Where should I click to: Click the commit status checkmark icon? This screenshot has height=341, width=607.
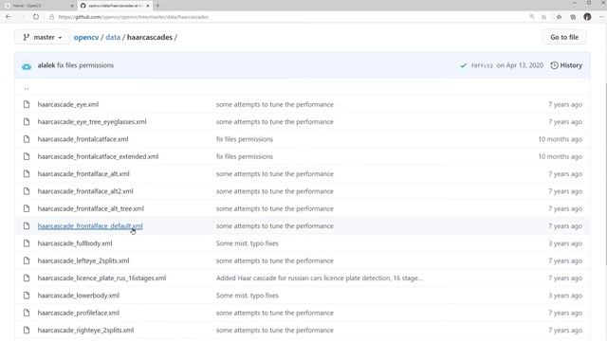point(463,65)
